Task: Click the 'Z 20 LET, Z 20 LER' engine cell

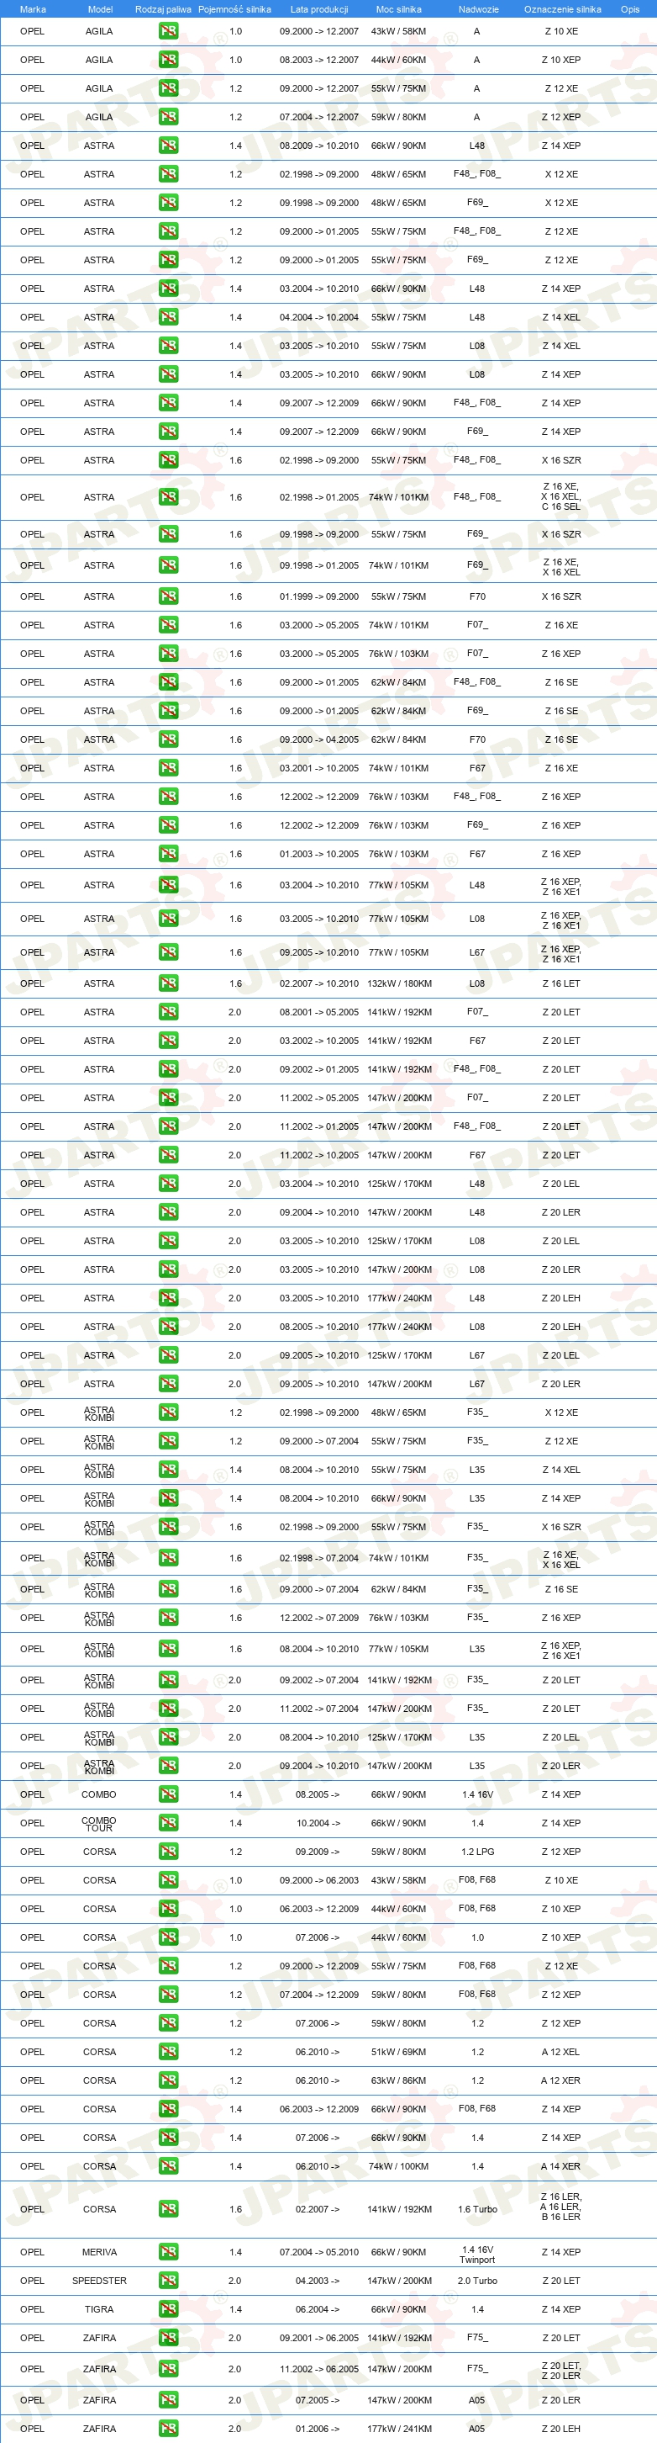Action: [561, 2368]
